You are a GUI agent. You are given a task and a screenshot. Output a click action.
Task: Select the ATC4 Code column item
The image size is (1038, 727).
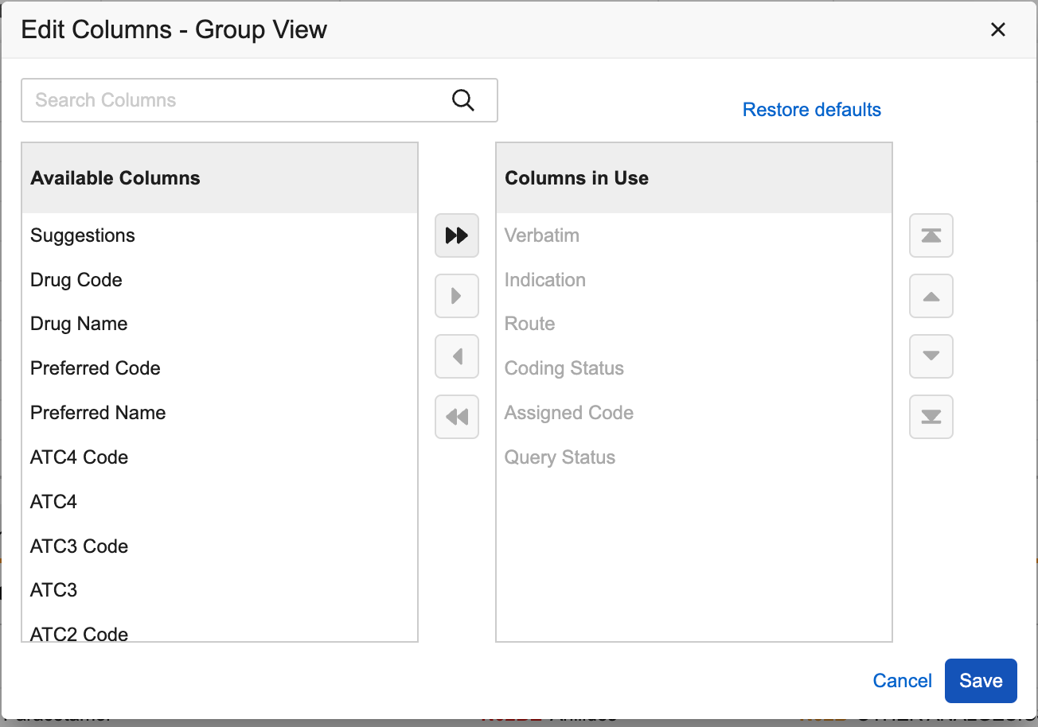click(x=79, y=457)
